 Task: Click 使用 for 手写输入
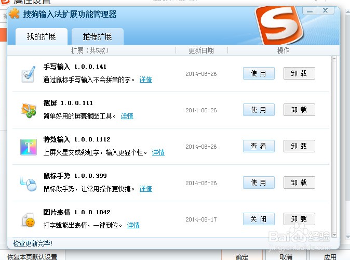click(259, 73)
